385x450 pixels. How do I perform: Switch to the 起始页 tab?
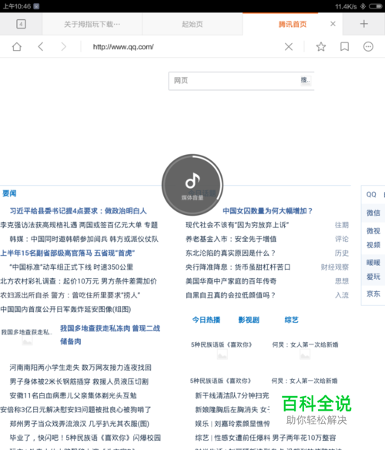click(192, 24)
